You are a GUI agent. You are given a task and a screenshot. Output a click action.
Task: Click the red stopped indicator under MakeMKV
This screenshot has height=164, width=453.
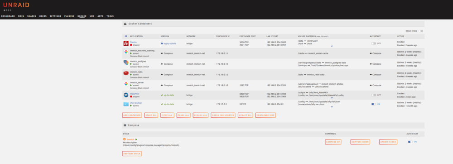click(x=131, y=96)
